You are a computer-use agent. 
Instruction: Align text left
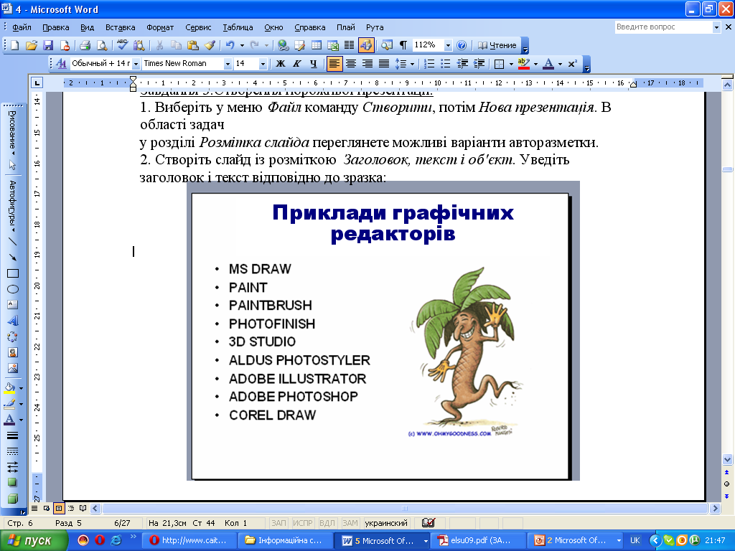pos(334,64)
